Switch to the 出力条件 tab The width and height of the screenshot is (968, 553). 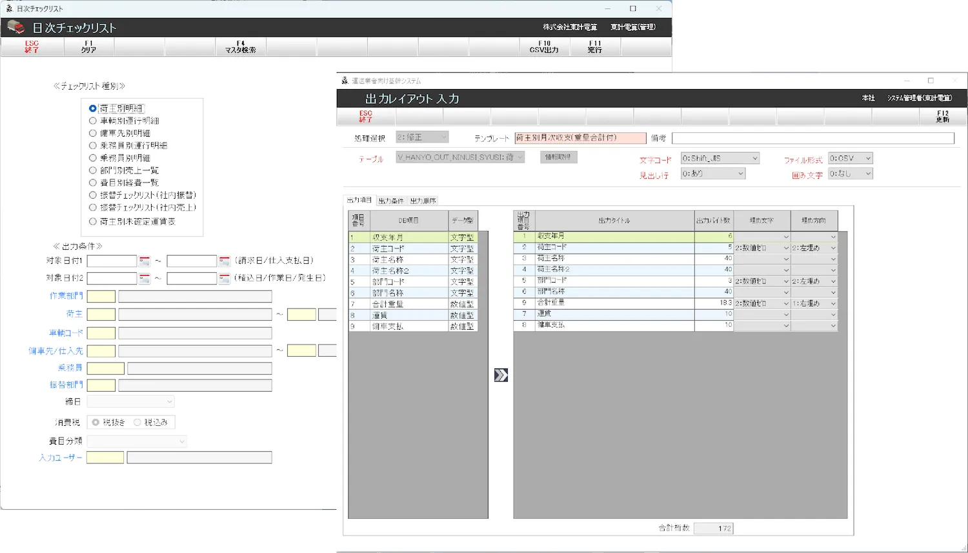[390, 201]
